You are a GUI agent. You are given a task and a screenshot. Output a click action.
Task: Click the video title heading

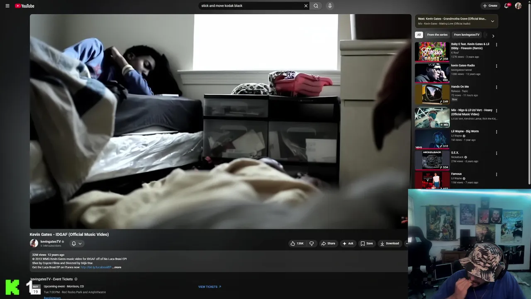69,235
